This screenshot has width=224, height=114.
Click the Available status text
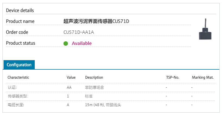coord(81,43)
